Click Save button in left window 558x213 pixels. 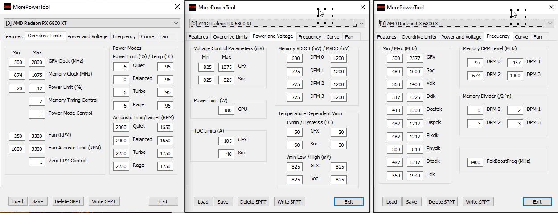(x=38, y=201)
